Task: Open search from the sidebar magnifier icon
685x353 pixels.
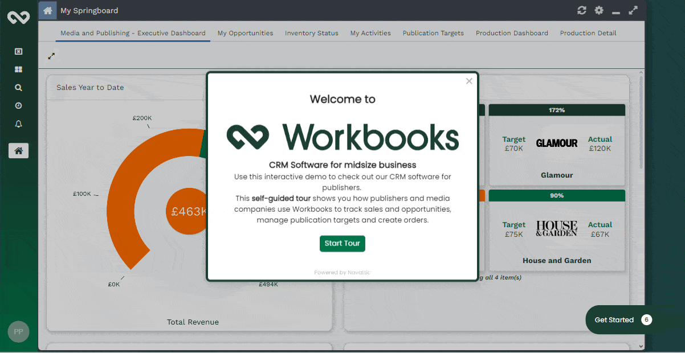Action: (18, 88)
